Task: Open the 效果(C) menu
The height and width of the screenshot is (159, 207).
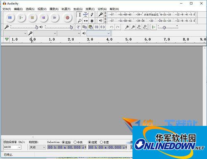Action: tap(90, 9)
